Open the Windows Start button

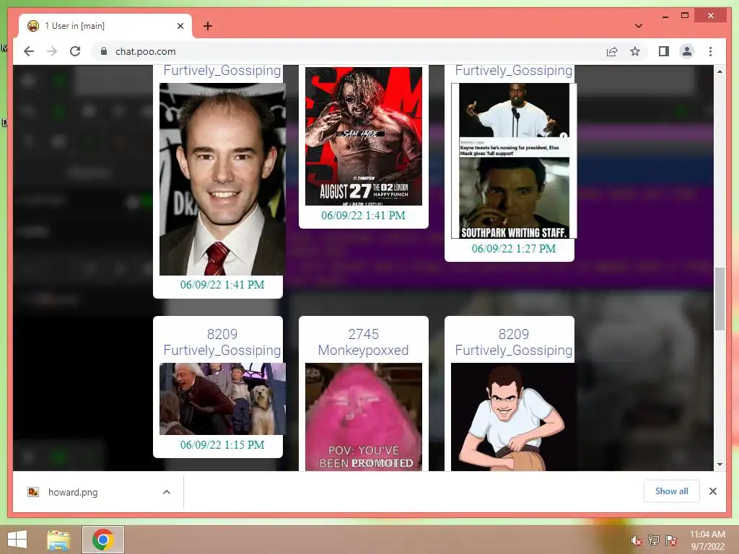point(17,540)
